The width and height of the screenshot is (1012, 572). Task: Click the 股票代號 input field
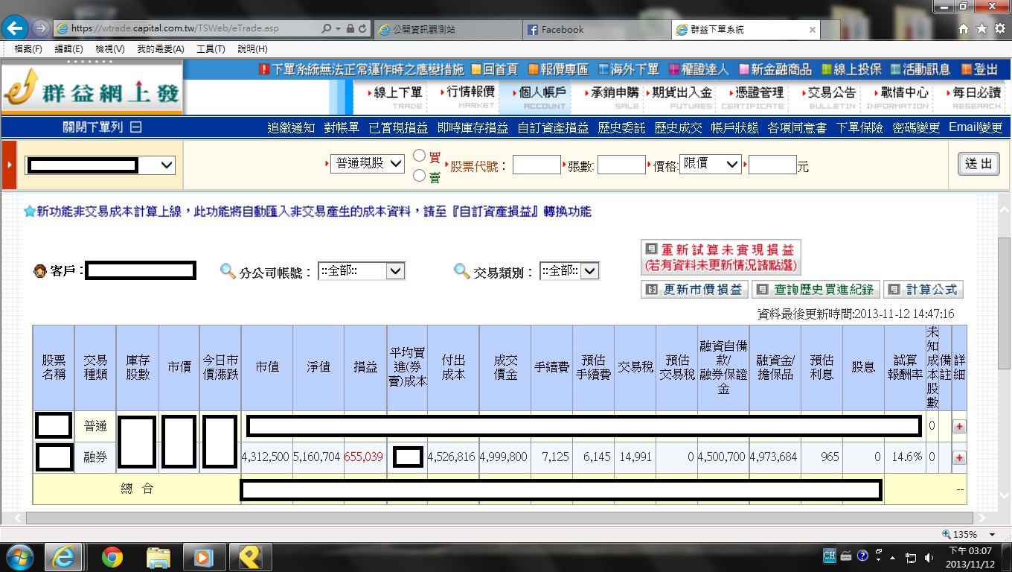tap(537, 165)
